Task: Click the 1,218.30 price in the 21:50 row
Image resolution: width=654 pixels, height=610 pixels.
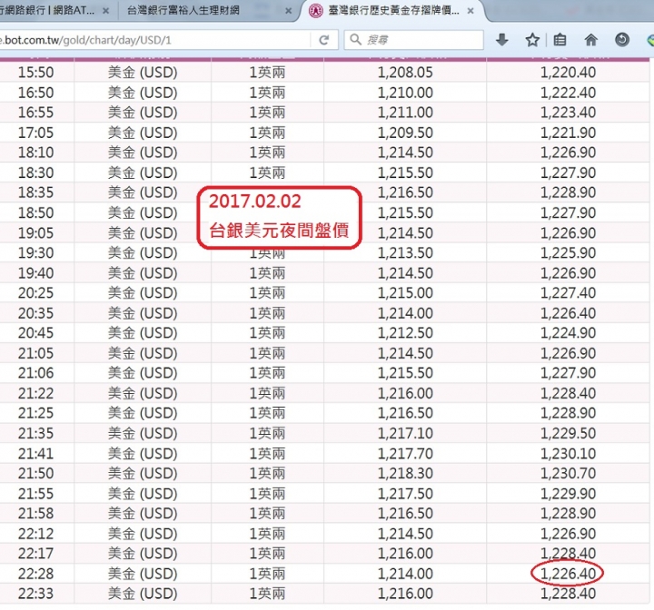Action: [x=405, y=474]
